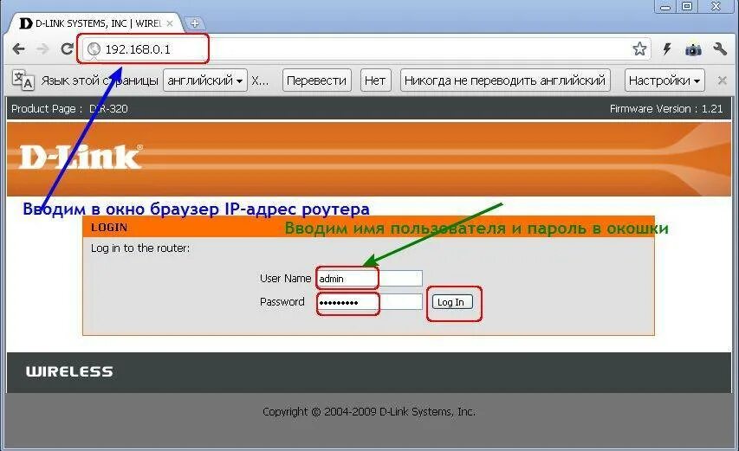The height and width of the screenshot is (451, 739).
Task: Click the translate bar language icon
Action: click(23, 80)
